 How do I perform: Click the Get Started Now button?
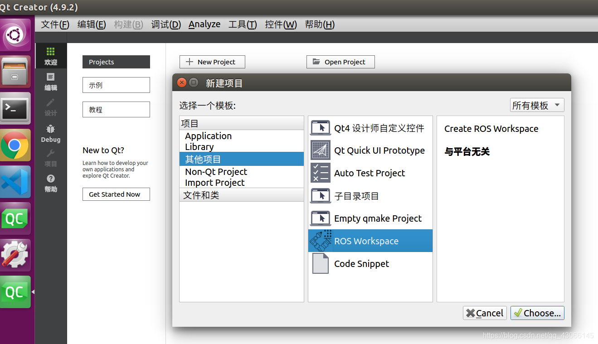point(116,194)
